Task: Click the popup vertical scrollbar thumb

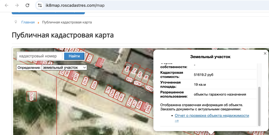Action: click(259, 106)
